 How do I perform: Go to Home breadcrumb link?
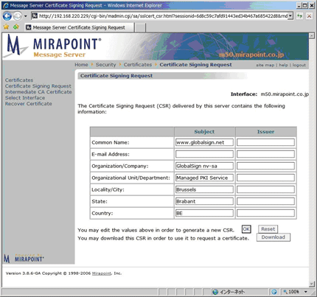coord(81,65)
